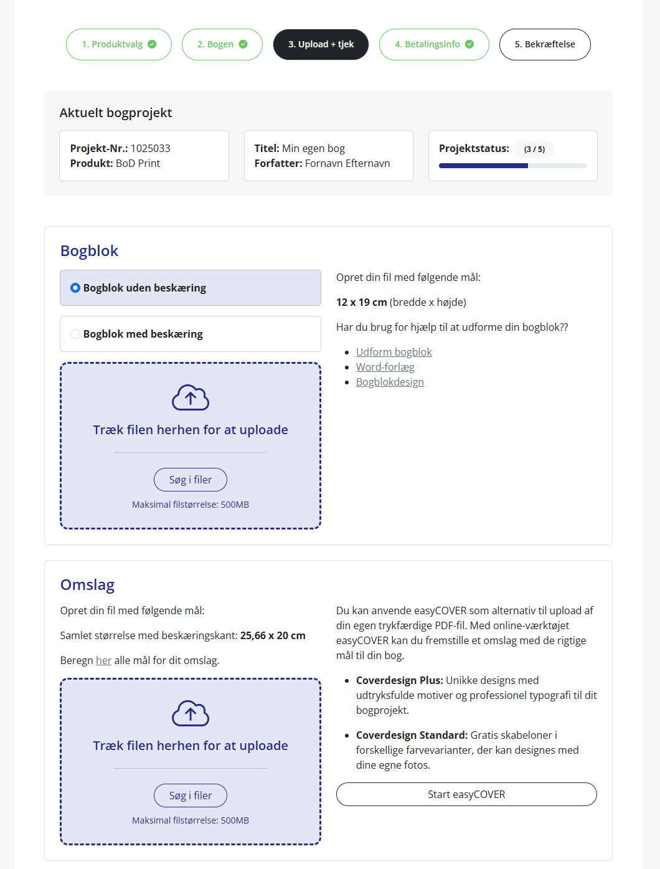Open the 'Bogblokdesign' link

point(390,382)
